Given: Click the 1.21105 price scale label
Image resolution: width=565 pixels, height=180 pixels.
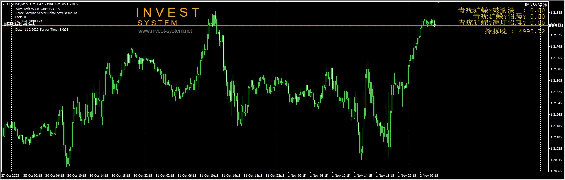Looking at the screenshot, I should [x=556, y=137].
